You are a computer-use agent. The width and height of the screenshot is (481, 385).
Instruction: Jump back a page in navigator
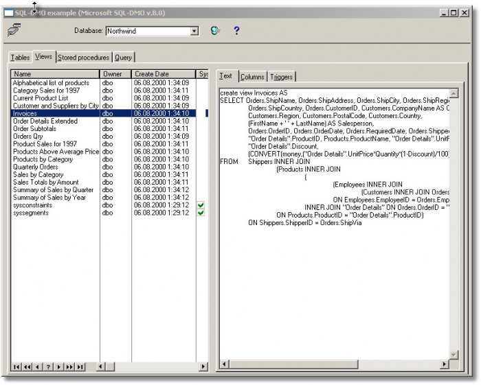tap(27, 366)
